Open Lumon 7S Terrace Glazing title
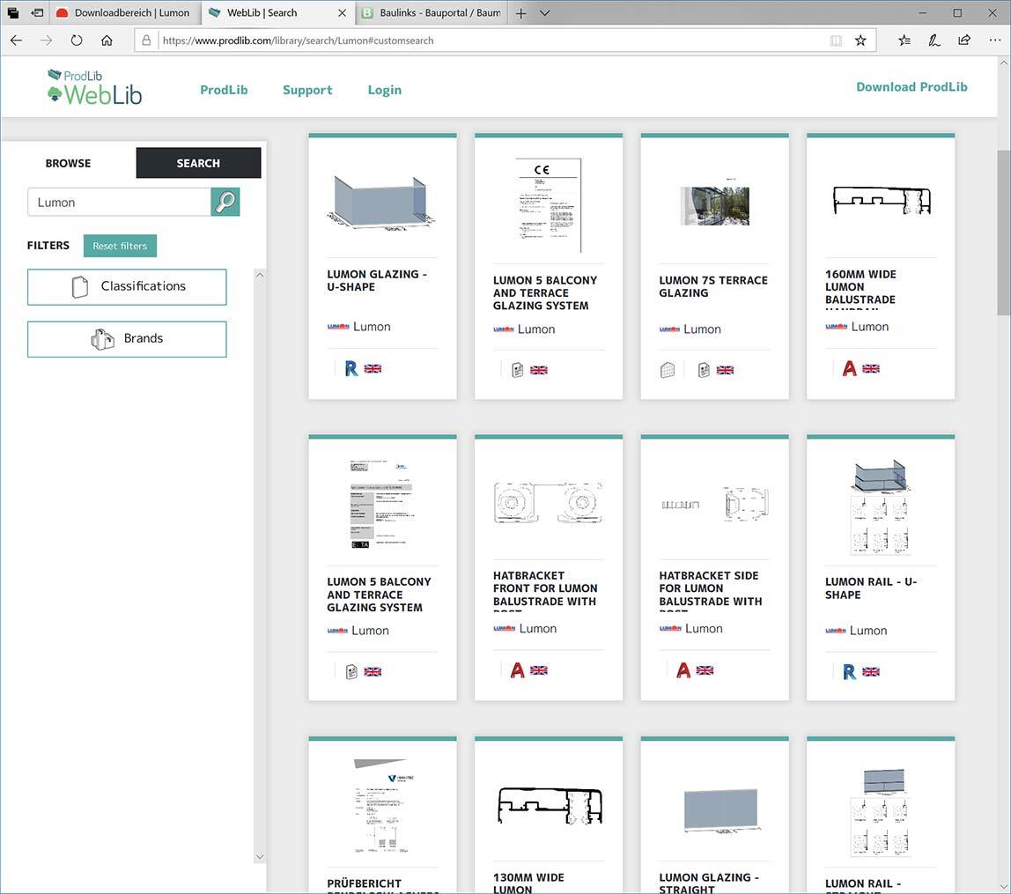This screenshot has width=1011, height=894. point(713,286)
